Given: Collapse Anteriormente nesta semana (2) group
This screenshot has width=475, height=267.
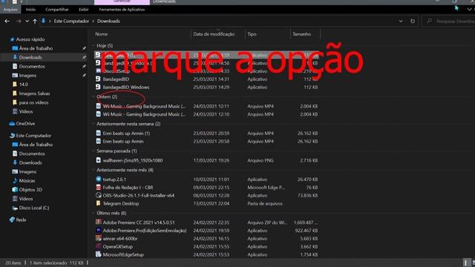Looking at the screenshot, I should pos(94,124).
